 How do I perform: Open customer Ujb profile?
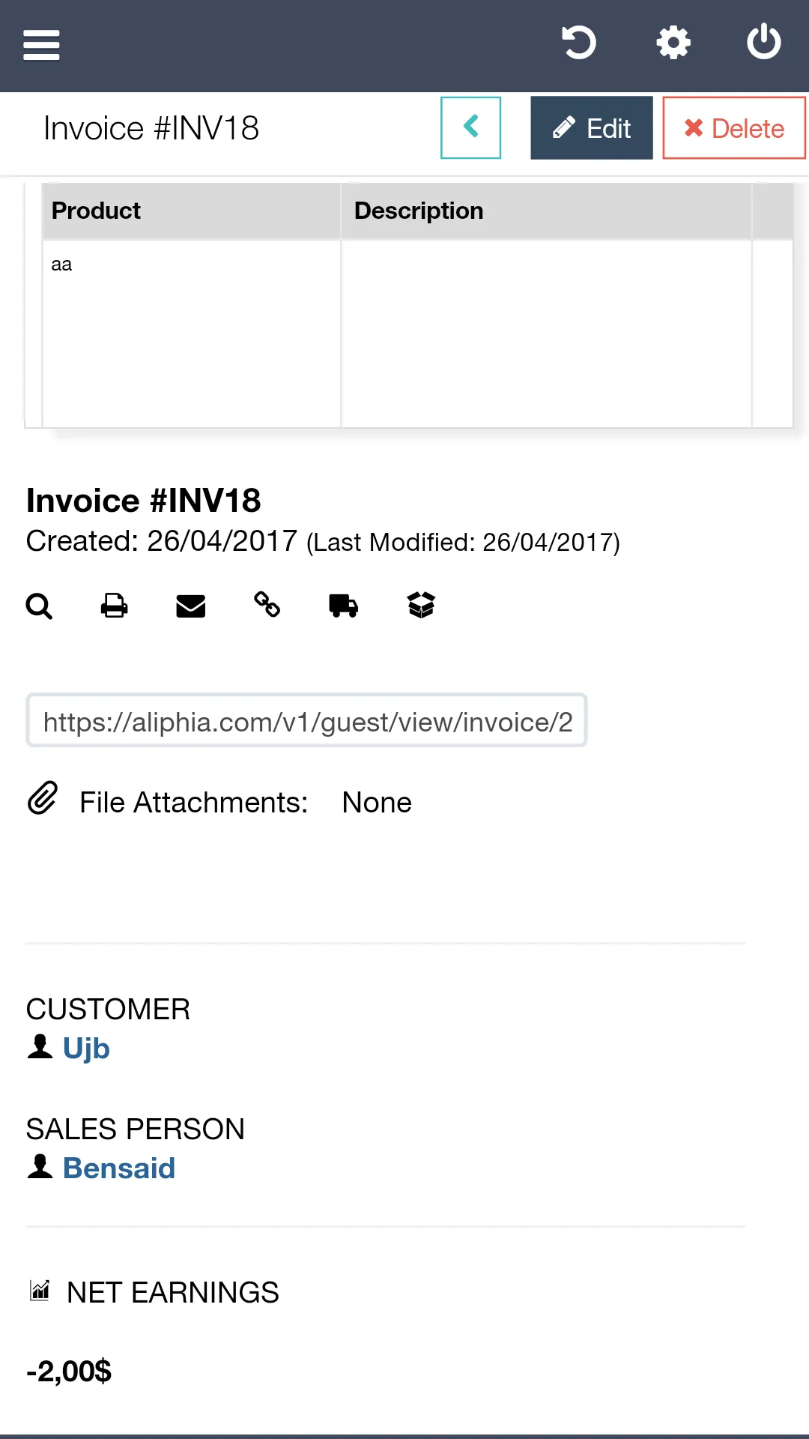[86, 1048]
